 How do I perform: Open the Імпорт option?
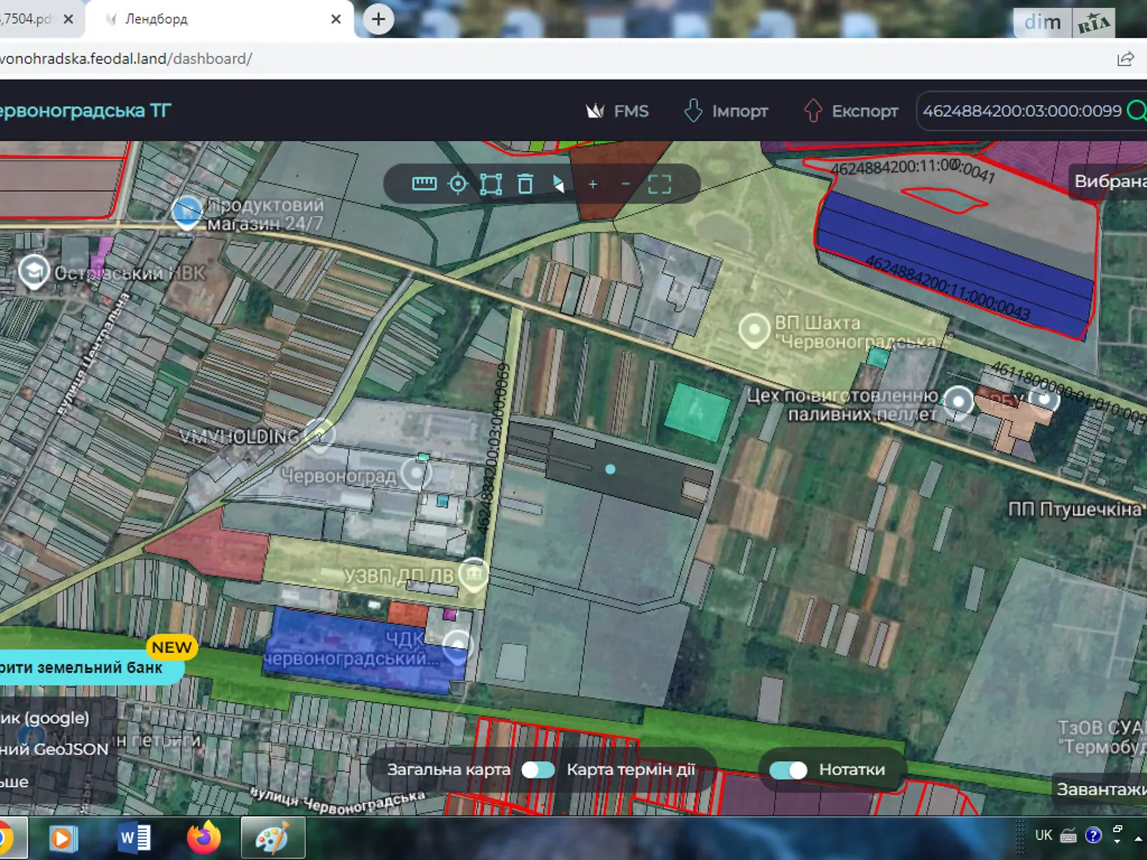click(x=725, y=111)
